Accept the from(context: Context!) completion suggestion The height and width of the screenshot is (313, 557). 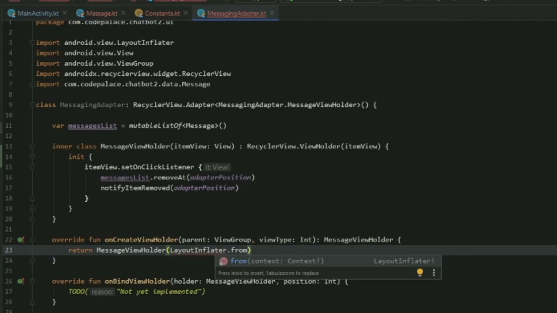coord(329,261)
